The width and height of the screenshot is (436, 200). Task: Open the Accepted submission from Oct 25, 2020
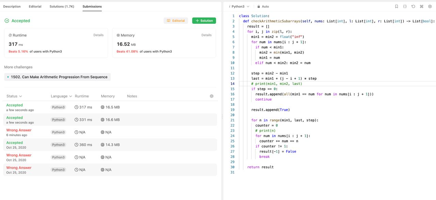111,145
